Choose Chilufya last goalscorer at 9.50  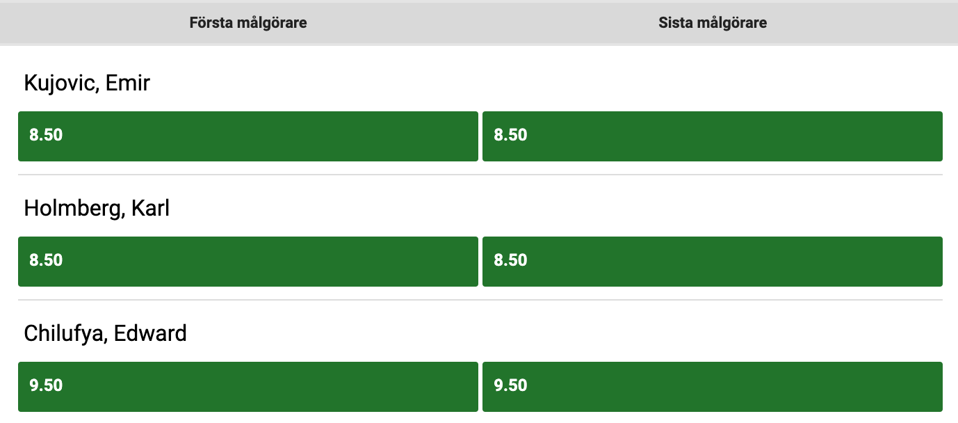[x=713, y=386]
